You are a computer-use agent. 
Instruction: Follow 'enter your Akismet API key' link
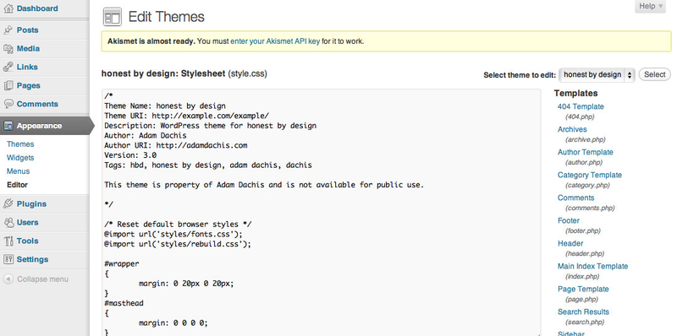pyautogui.click(x=275, y=41)
